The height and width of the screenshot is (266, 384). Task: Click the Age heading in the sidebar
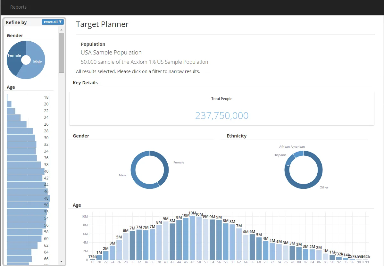pyautogui.click(x=11, y=87)
